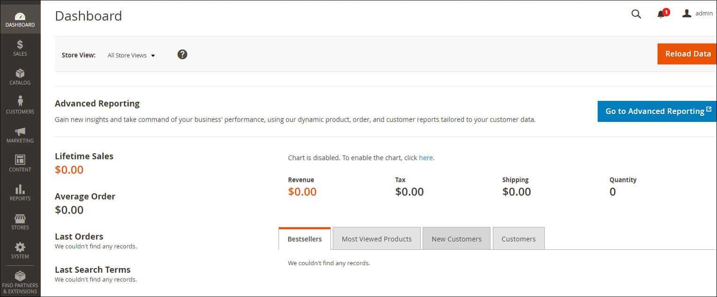Click the Quantity label

point(623,180)
